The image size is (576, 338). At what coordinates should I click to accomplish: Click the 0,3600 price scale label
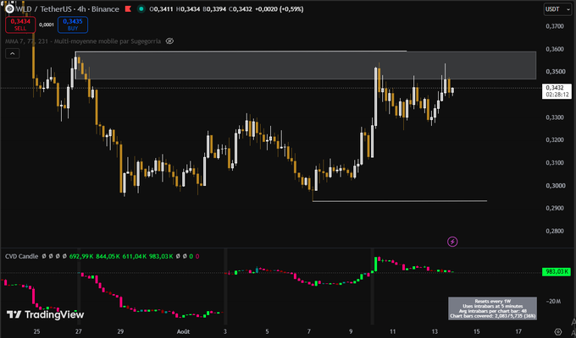[x=555, y=49]
